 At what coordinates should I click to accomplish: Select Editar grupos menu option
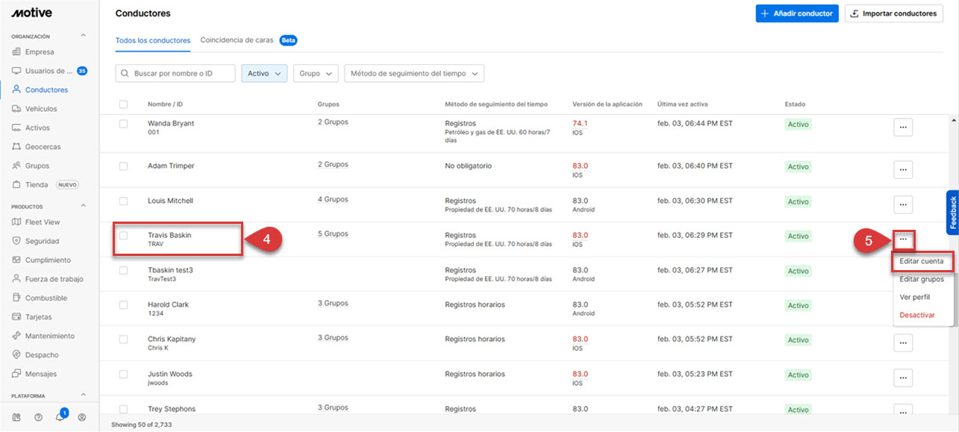coord(922,279)
